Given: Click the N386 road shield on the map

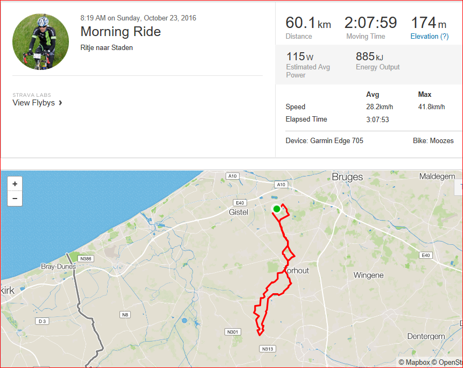Looking at the screenshot, I should coord(86,259).
